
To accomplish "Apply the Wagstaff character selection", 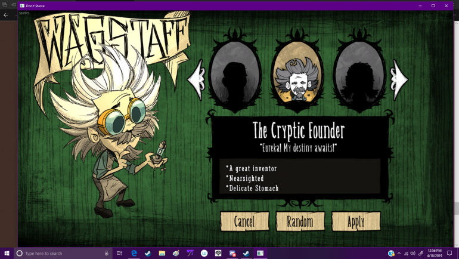I will tap(356, 221).
